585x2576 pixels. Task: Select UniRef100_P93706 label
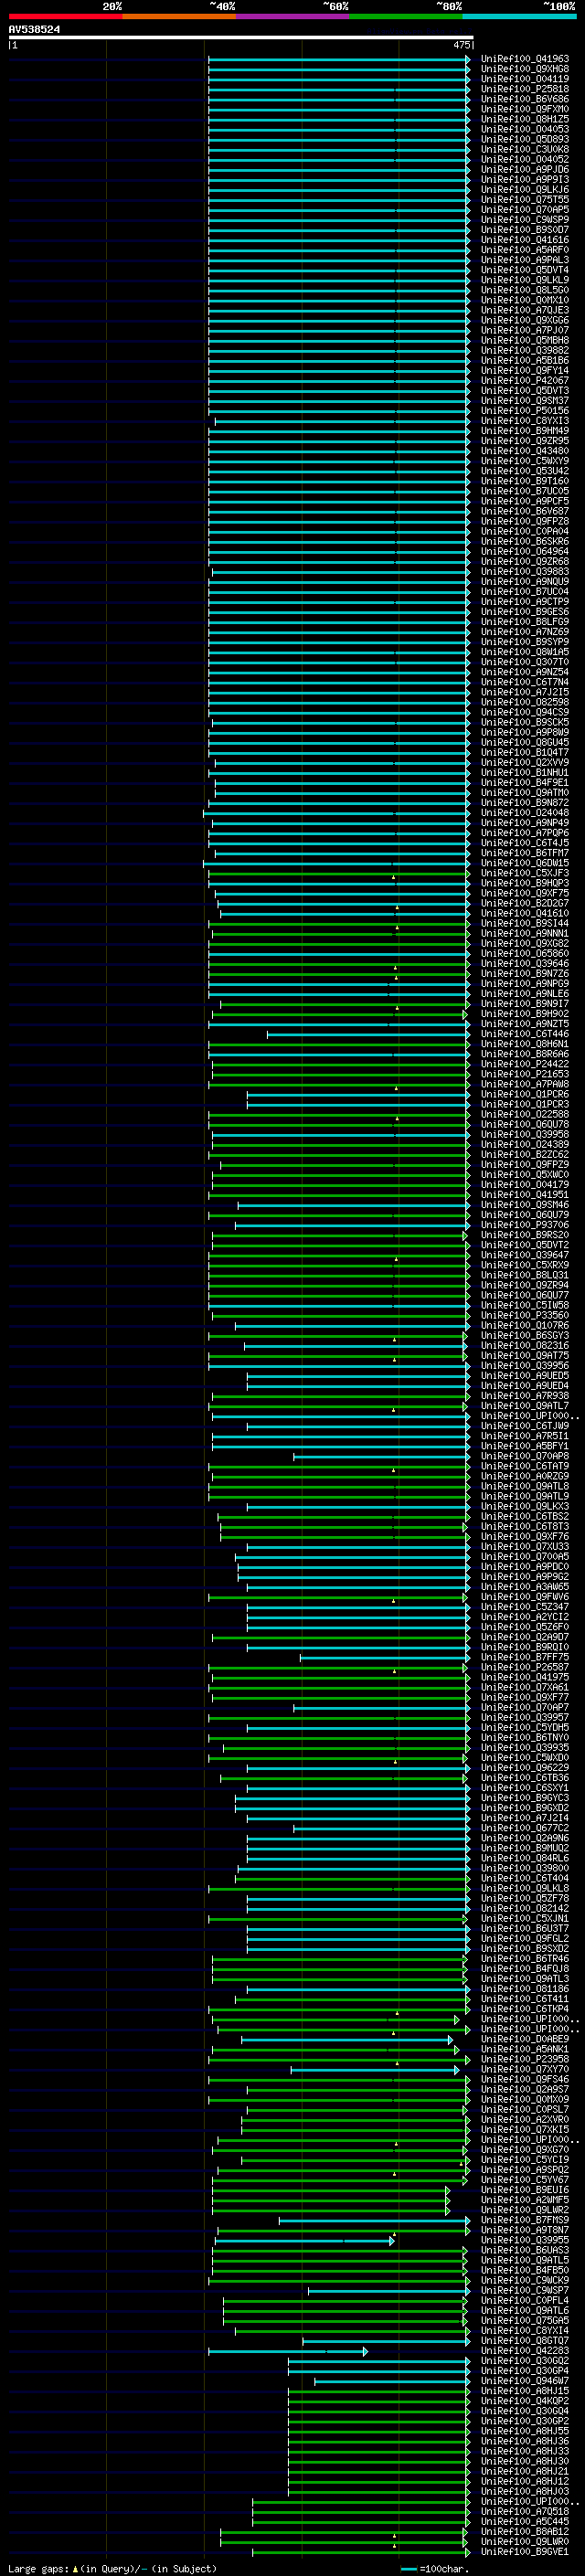tap(524, 1225)
